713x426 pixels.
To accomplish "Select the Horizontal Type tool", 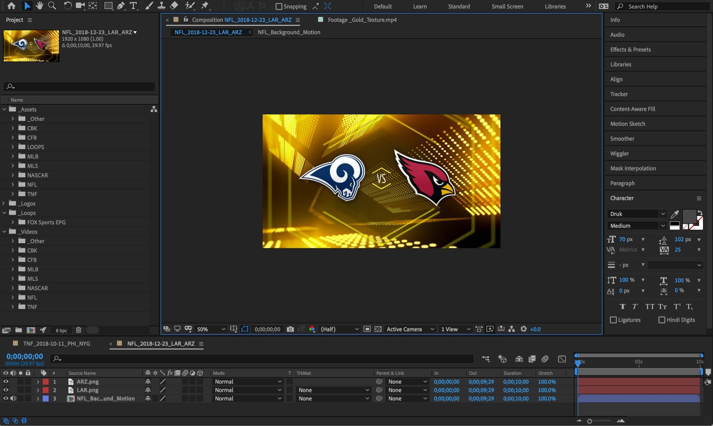I will [x=133, y=6].
